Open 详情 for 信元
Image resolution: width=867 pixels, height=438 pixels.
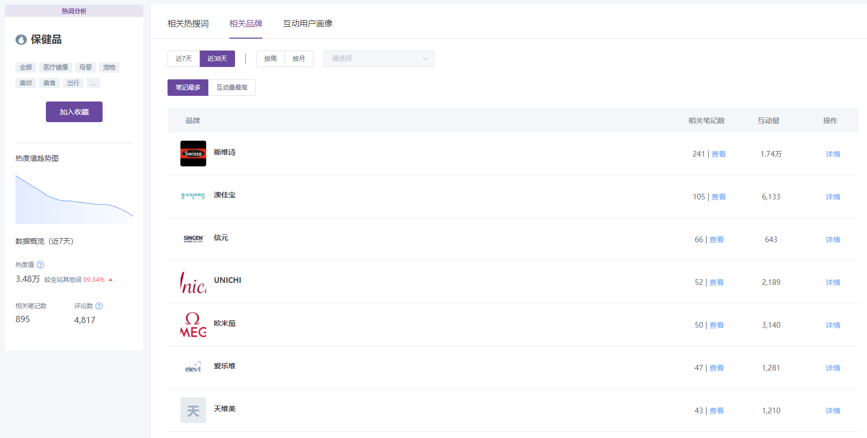(x=833, y=240)
